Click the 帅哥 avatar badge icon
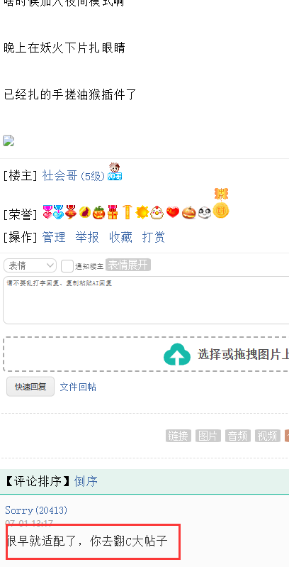This screenshot has width=289, height=567. point(115,172)
